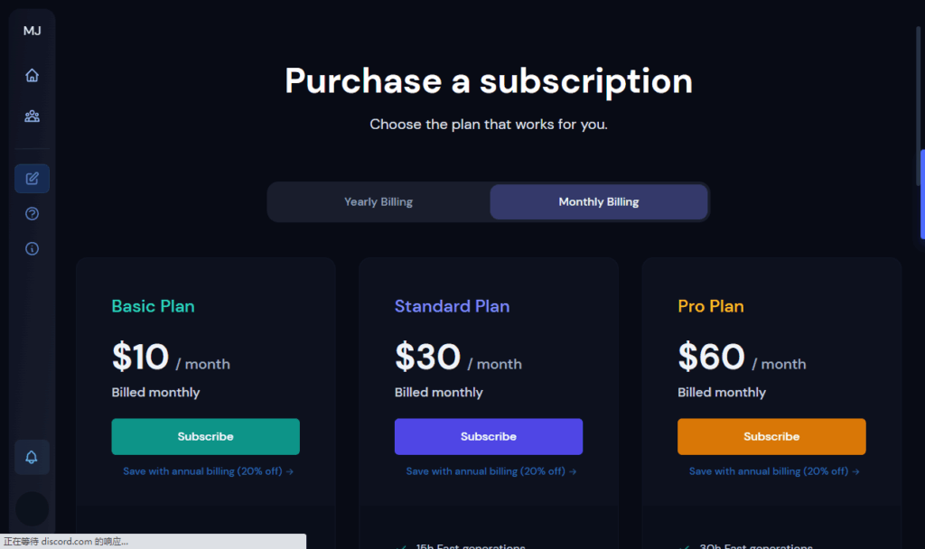Click the info circle icon
This screenshot has height=549, width=925.
coord(33,248)
